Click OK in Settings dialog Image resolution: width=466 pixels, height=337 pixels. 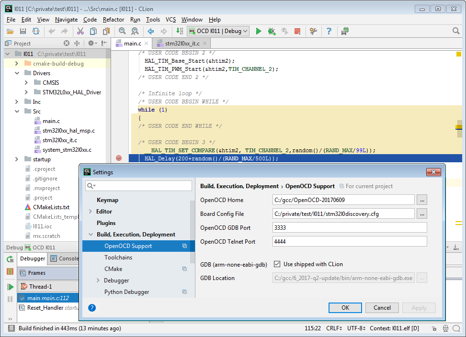tap(345, 308)
